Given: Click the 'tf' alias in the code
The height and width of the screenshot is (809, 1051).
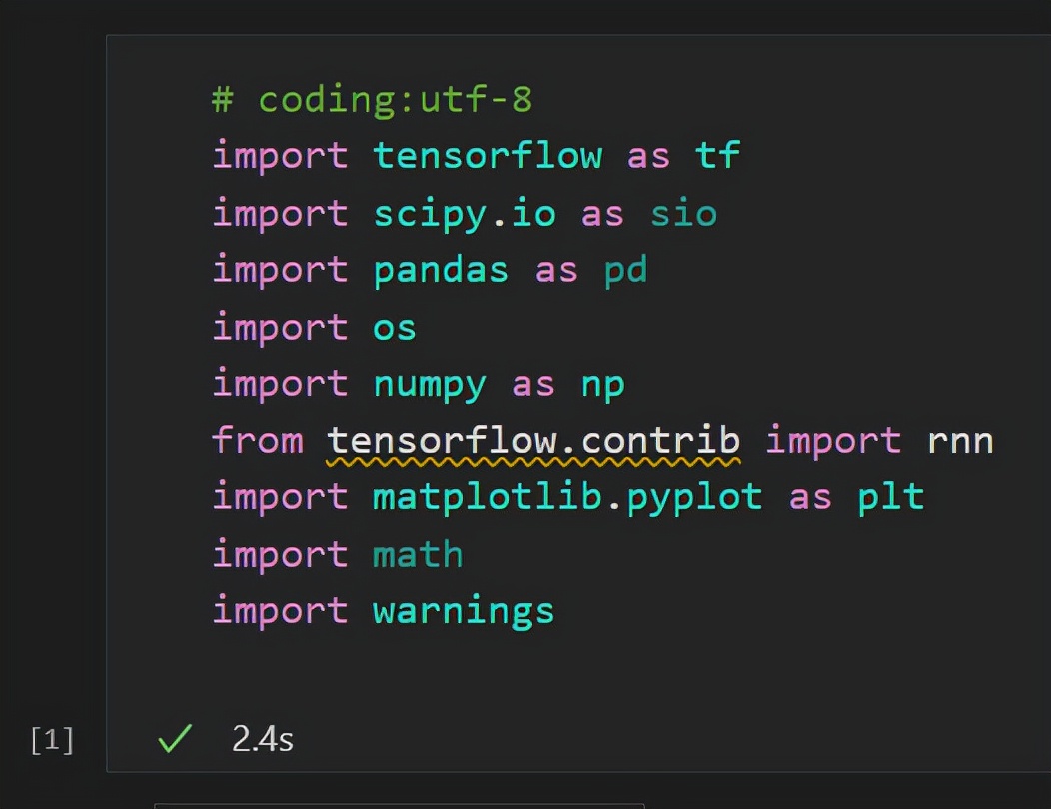Looking at the screenshot, I should pos(717,156).
